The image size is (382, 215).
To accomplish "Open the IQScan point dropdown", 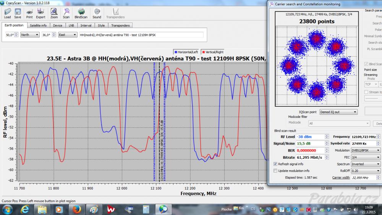I will point(338,112).
